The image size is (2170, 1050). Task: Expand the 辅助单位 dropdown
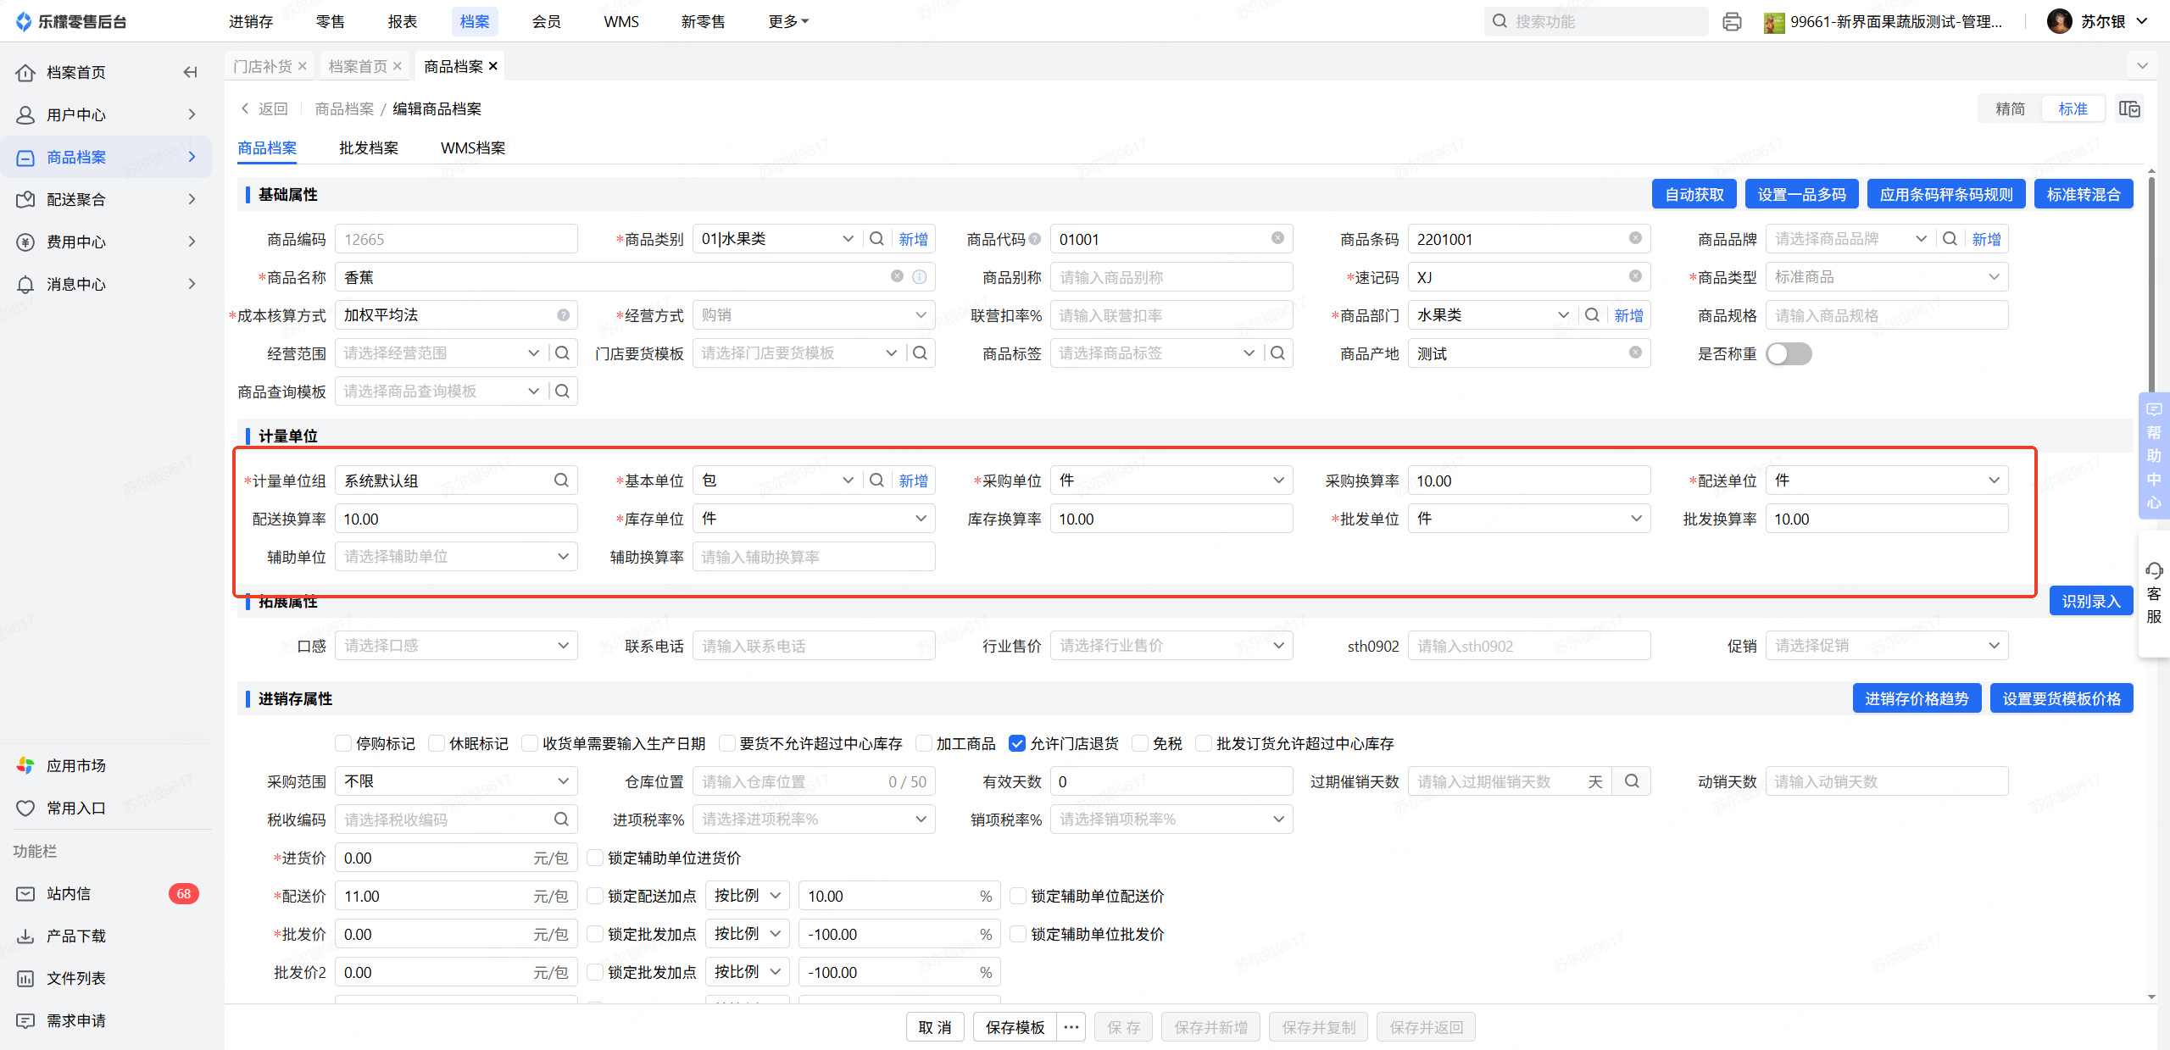pyautogui.click(x=456, y=557)
